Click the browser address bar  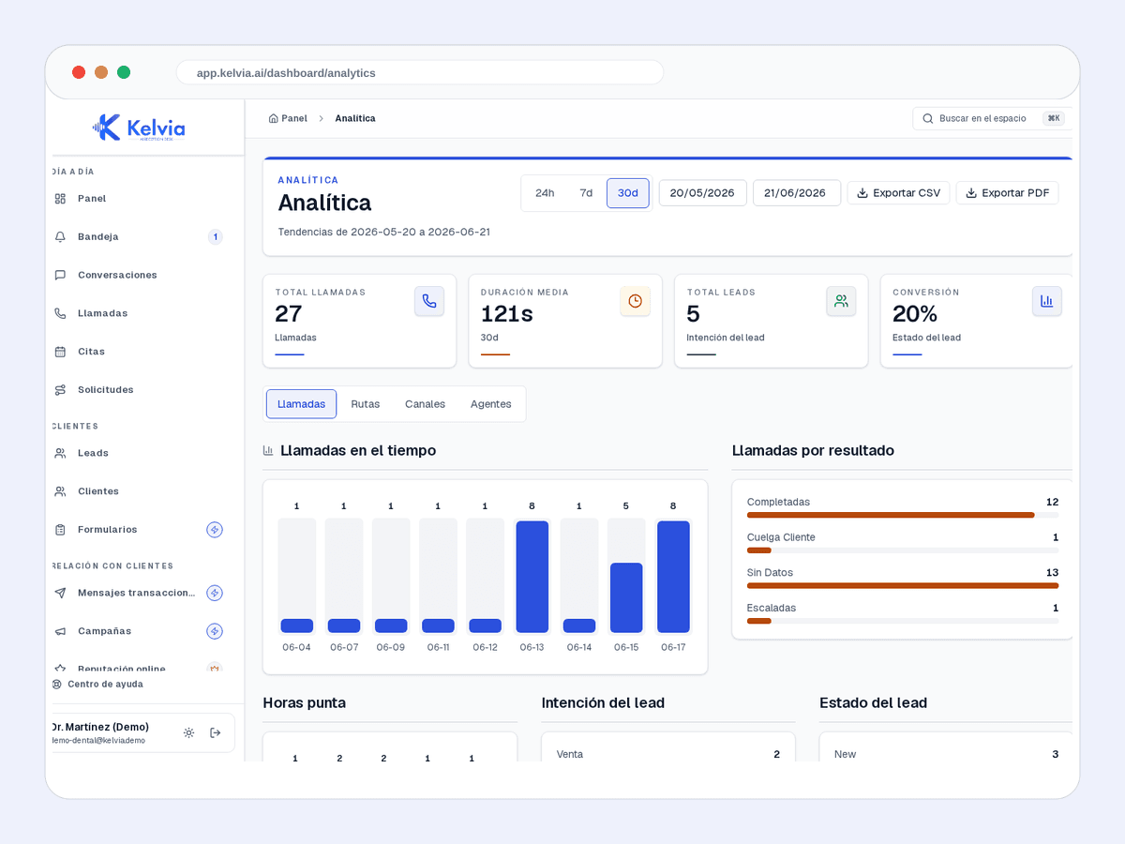[420, 72]
